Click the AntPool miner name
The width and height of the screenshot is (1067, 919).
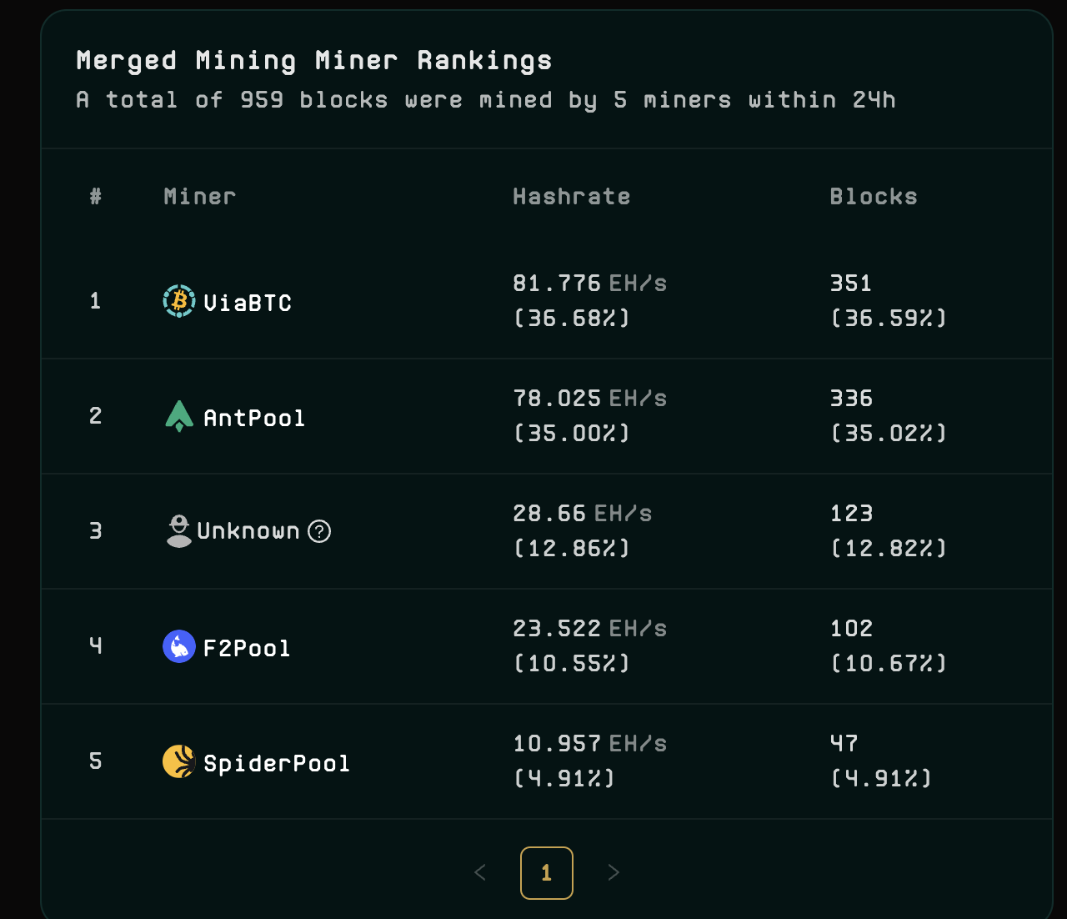pyautogui.click(x=254, y=418)
